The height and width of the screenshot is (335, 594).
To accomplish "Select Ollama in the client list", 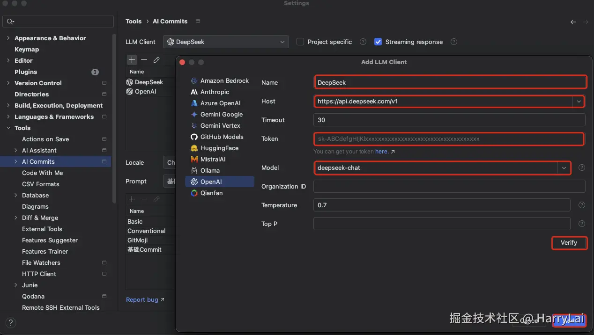I will pyautogui.click(x=210, y=170).
